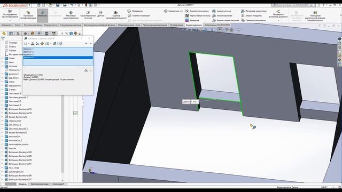Pin the Measure dialog
The image size is (342, 192).
pyautogui.click(x=86, y=44)
